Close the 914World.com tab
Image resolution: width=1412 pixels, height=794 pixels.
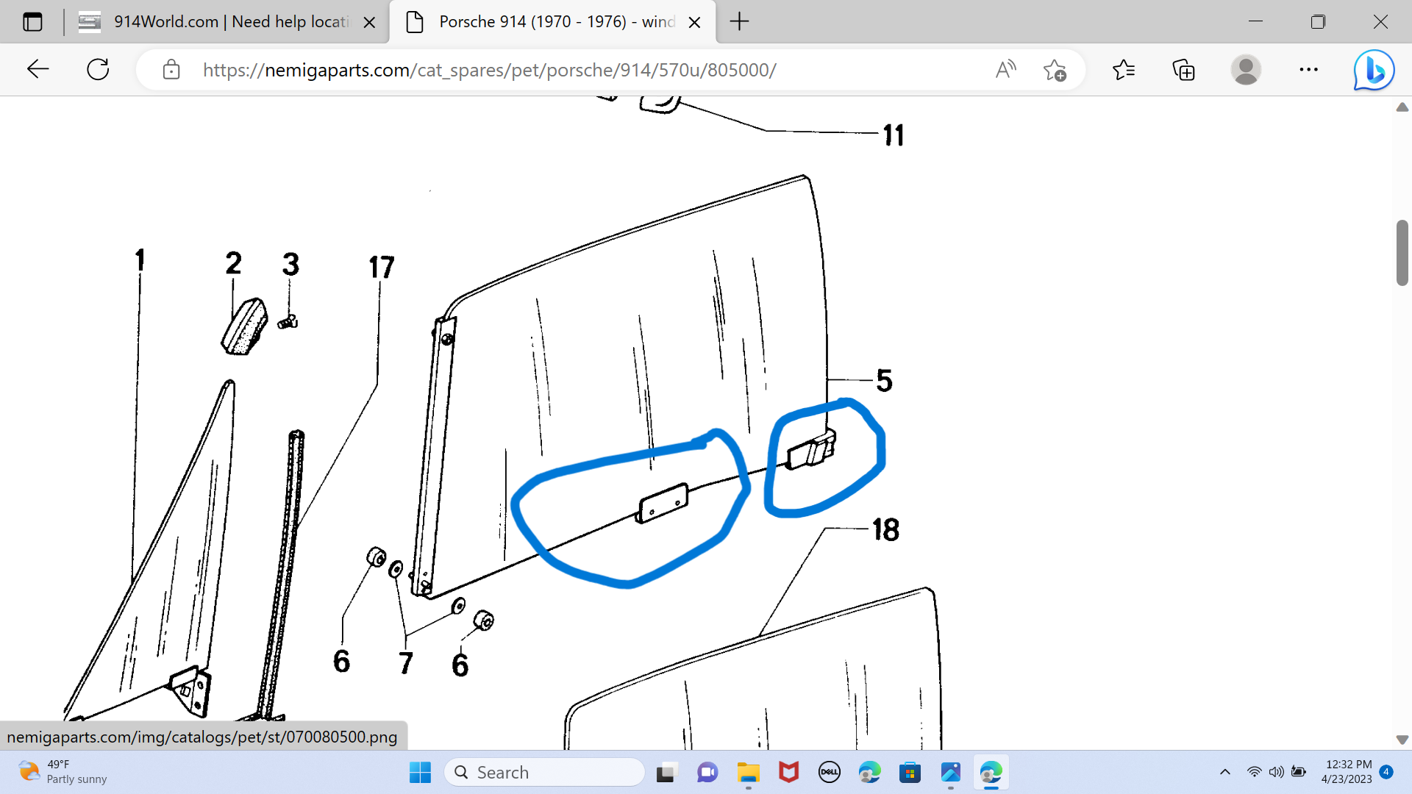[370, 22]
